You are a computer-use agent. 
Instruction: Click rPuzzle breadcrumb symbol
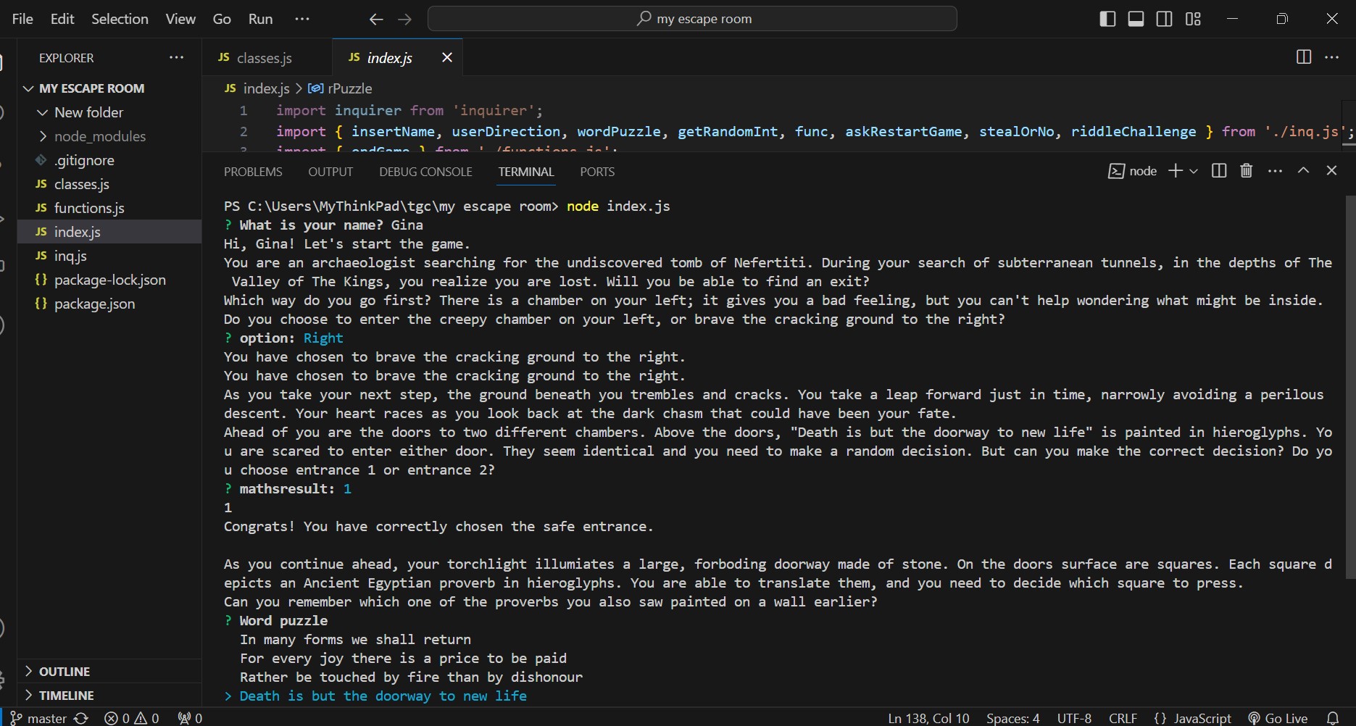[x=340, y=88]
